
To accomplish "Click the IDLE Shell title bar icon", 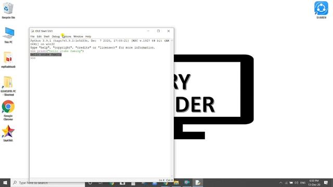I will tap(32, 31).
